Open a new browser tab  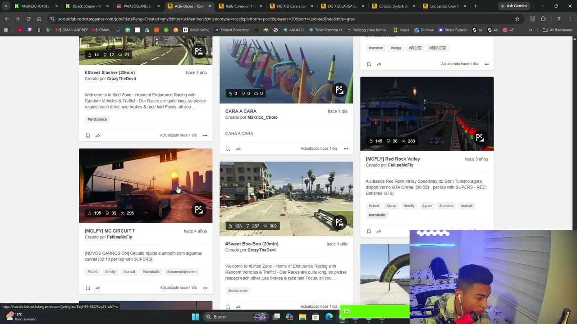[476, 6]
